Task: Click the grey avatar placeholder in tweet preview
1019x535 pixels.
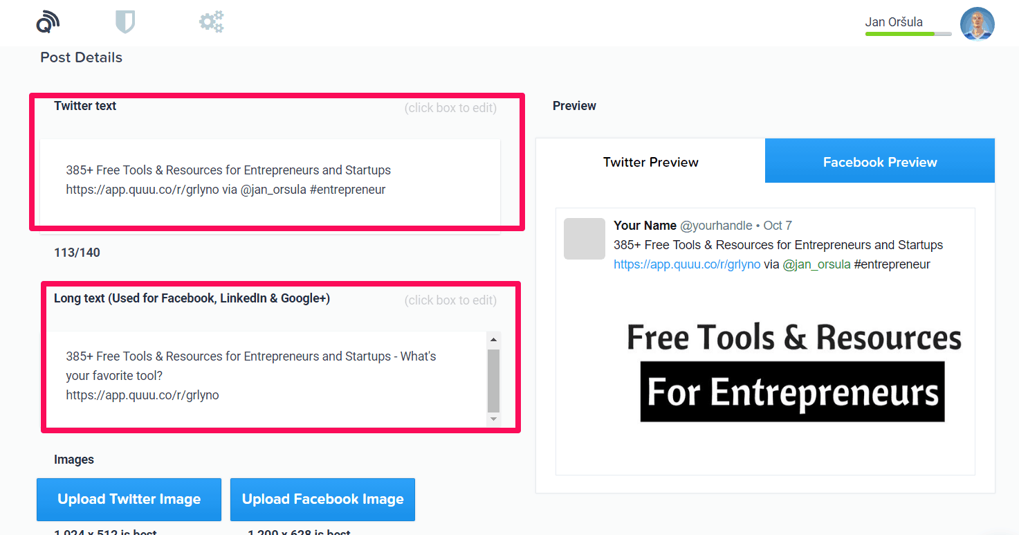Action: click(585, 239)
